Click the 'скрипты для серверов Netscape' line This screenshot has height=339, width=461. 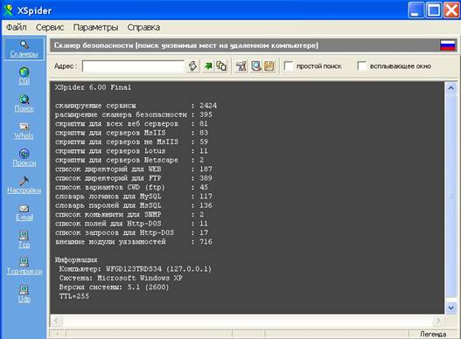(129, 160)
